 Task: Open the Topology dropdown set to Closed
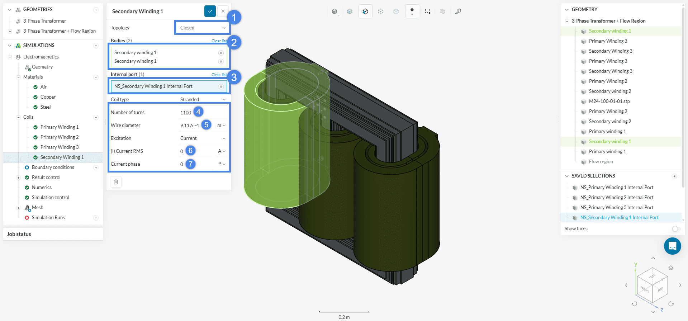[x=203, y=28]
